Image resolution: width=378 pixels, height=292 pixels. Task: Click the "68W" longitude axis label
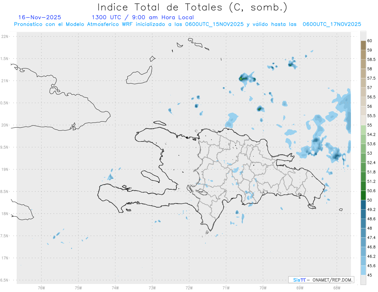coord(337,288)
